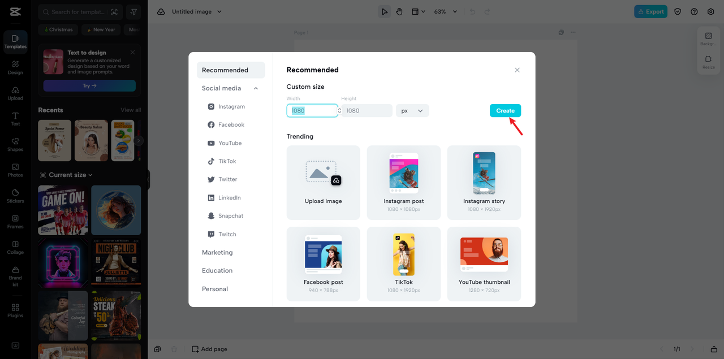
Task: Open the Collage sidebar panel
Action: tap(15, 248)
